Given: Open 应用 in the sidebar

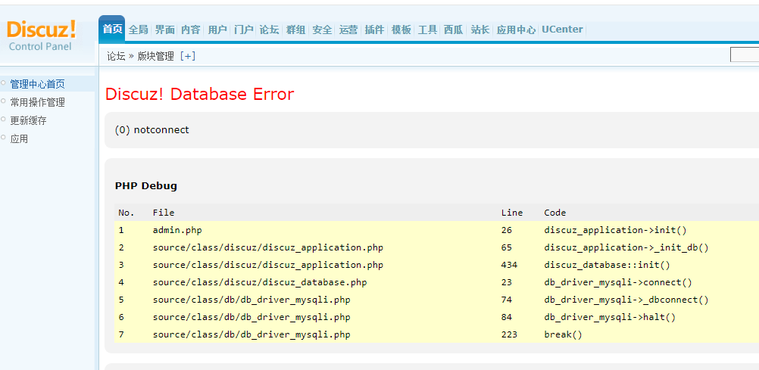Looking at the screenshot, I should click(x=20, y=139).
